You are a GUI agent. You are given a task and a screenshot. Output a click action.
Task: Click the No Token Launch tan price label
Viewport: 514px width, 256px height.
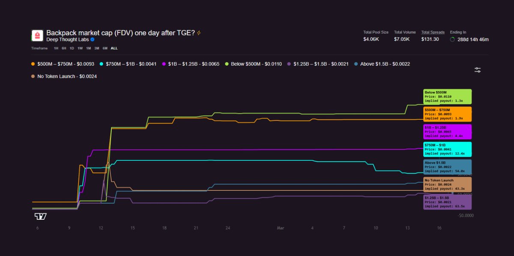(x=447, y=185)
